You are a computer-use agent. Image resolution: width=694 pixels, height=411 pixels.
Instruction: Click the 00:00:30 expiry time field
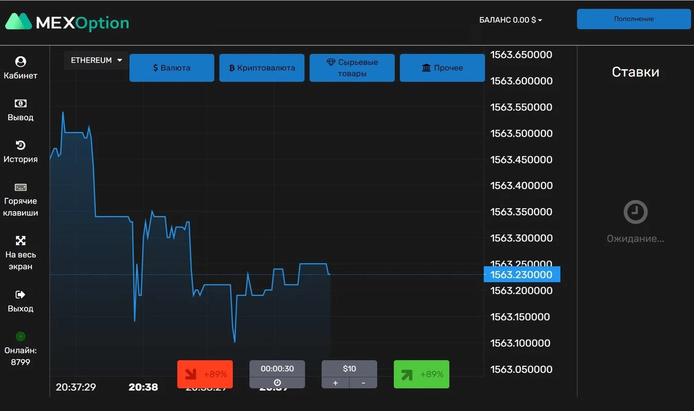[277, 368]
